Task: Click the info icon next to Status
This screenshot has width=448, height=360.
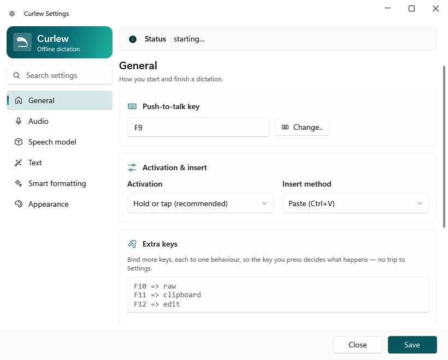Action: [x=133, y=39]
